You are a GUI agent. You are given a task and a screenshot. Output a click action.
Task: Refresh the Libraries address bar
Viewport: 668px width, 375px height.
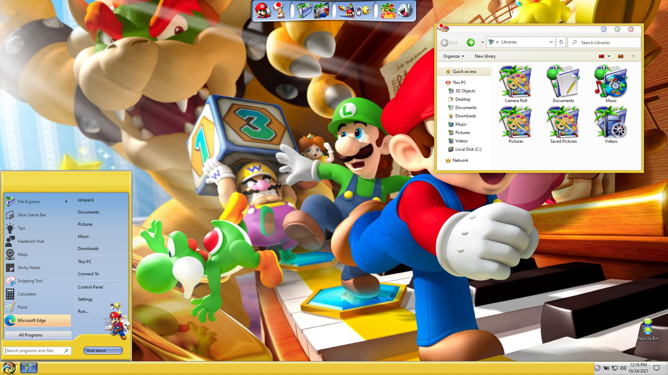[561, 42]
